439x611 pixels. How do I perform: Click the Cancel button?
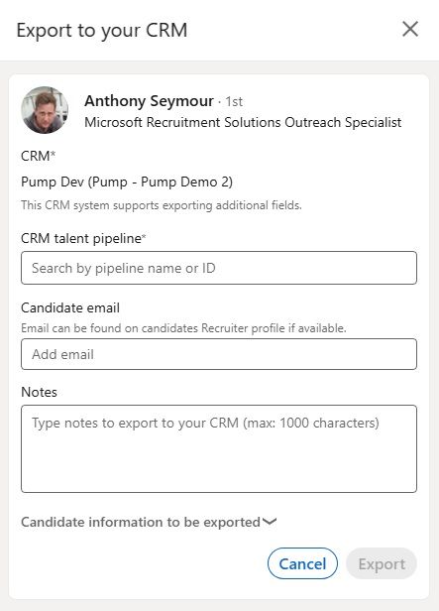click(x=302, y=563)
